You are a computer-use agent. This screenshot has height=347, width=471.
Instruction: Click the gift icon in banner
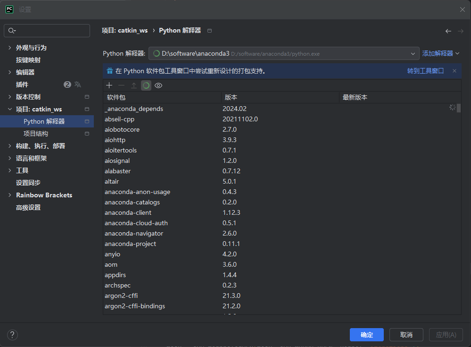110,71
